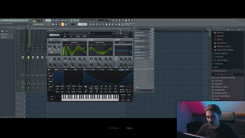Select the LFO 1 modulation tab
Viewport: 245px width, 138px height.
[x=85, y=70]
